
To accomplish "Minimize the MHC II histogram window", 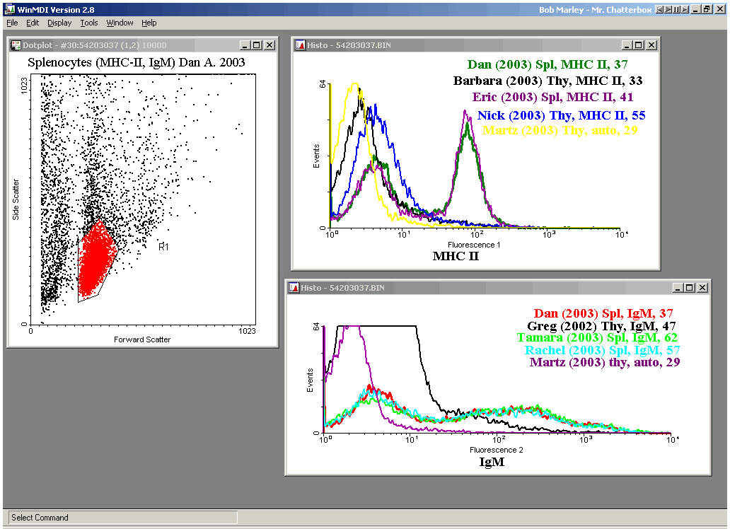I will 627,45.
